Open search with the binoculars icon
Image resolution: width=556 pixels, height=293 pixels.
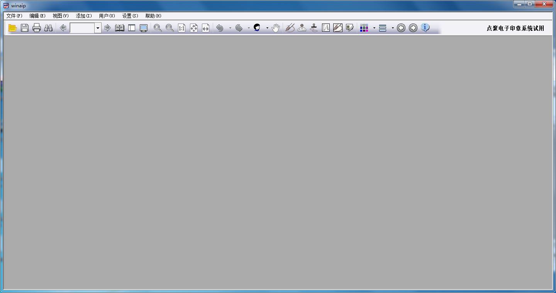click(x=48, y=28)
